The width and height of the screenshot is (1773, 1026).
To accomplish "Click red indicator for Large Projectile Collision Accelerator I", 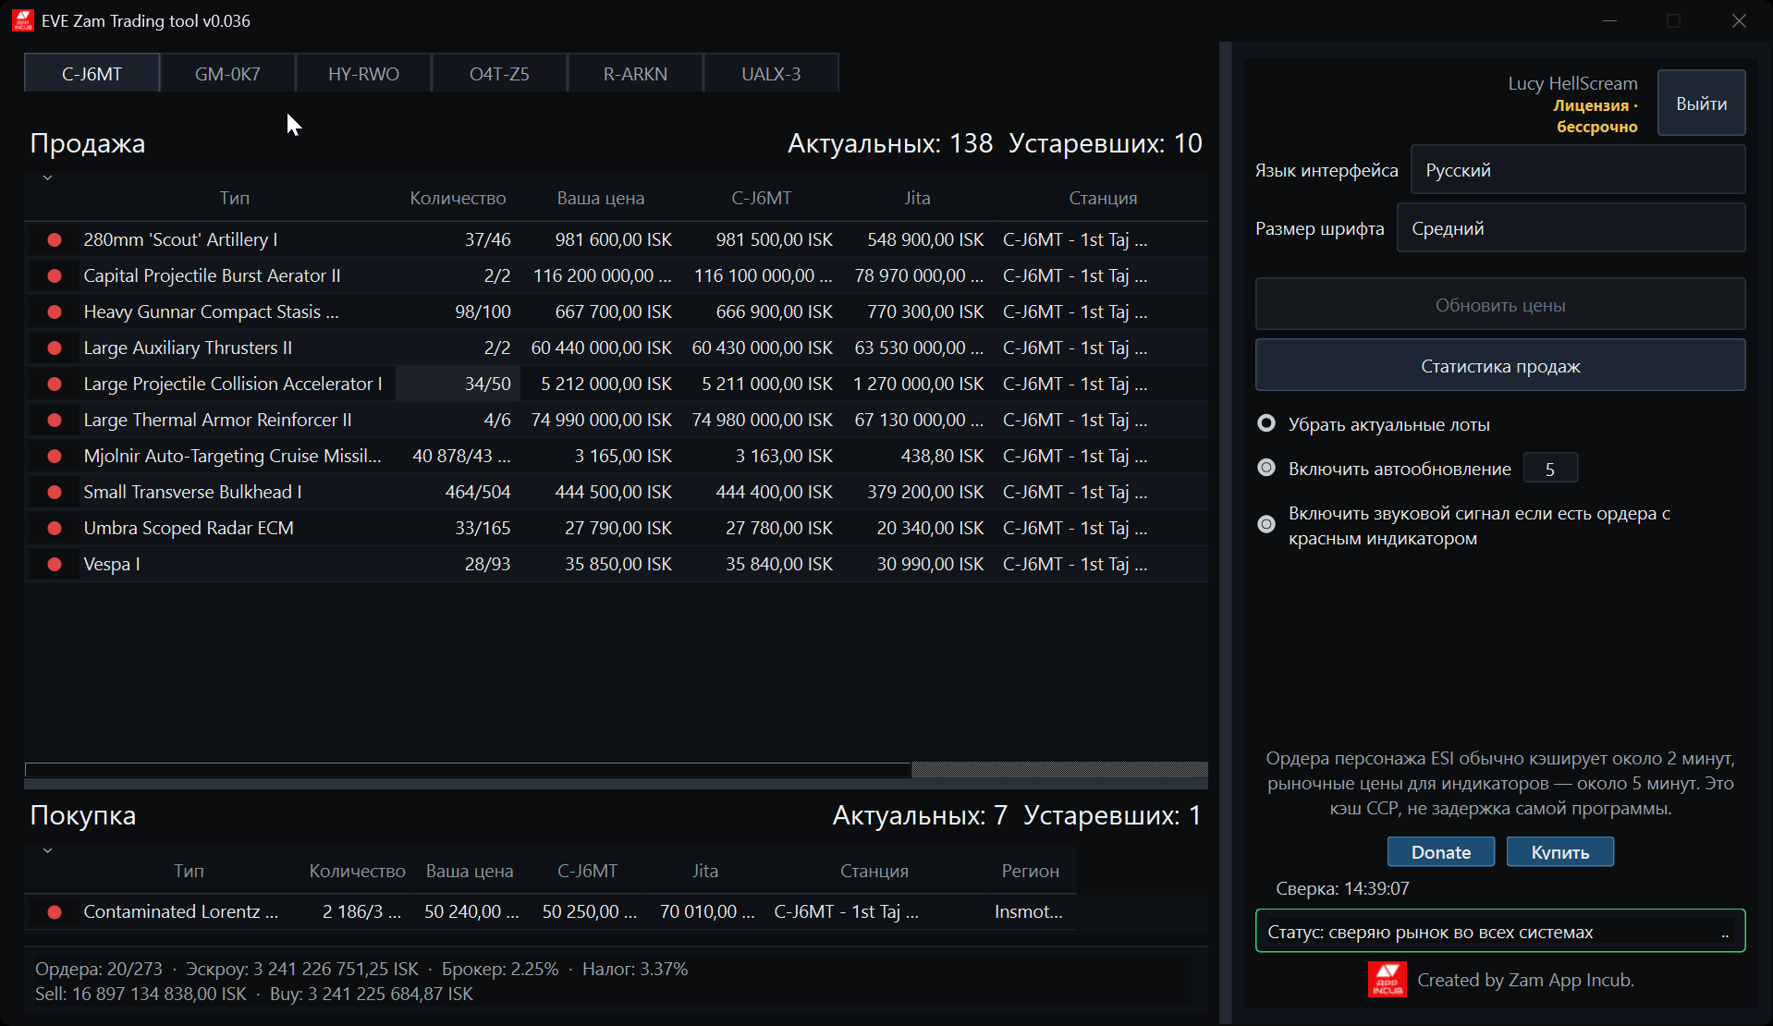I will [x=55, y=384].
